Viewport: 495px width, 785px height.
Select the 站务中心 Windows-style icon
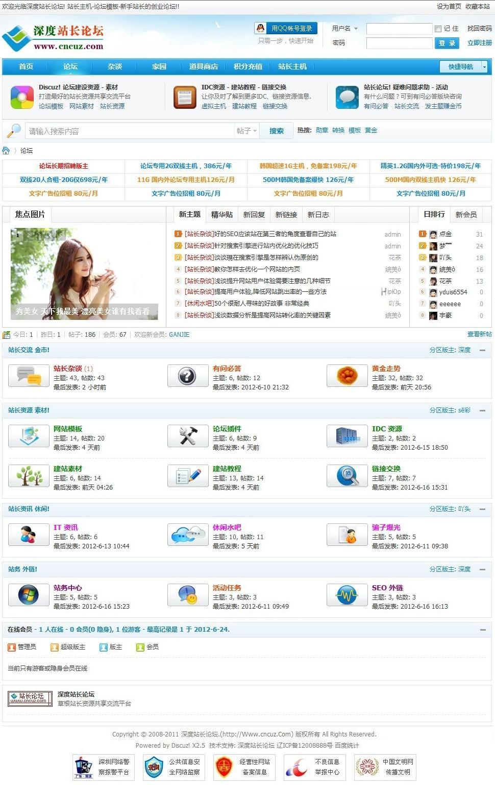coord(29,594)
